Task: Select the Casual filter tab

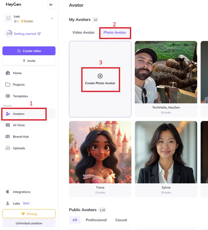Action: click(121, 220)
